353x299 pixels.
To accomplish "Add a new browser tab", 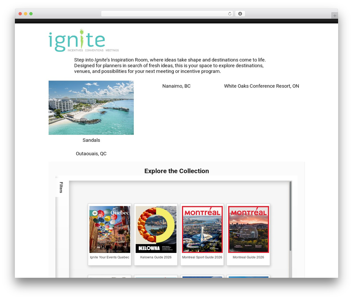I will 335,16.
